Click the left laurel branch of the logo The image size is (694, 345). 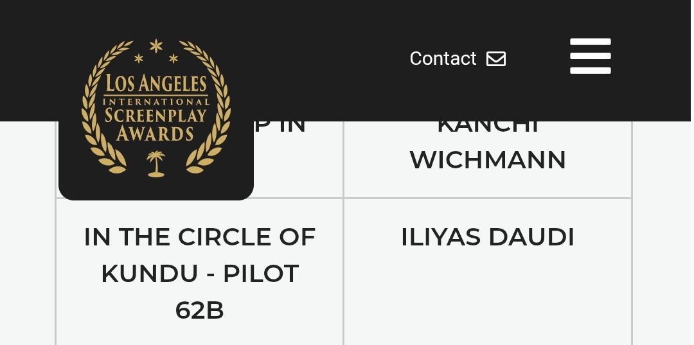click(103, 109)
